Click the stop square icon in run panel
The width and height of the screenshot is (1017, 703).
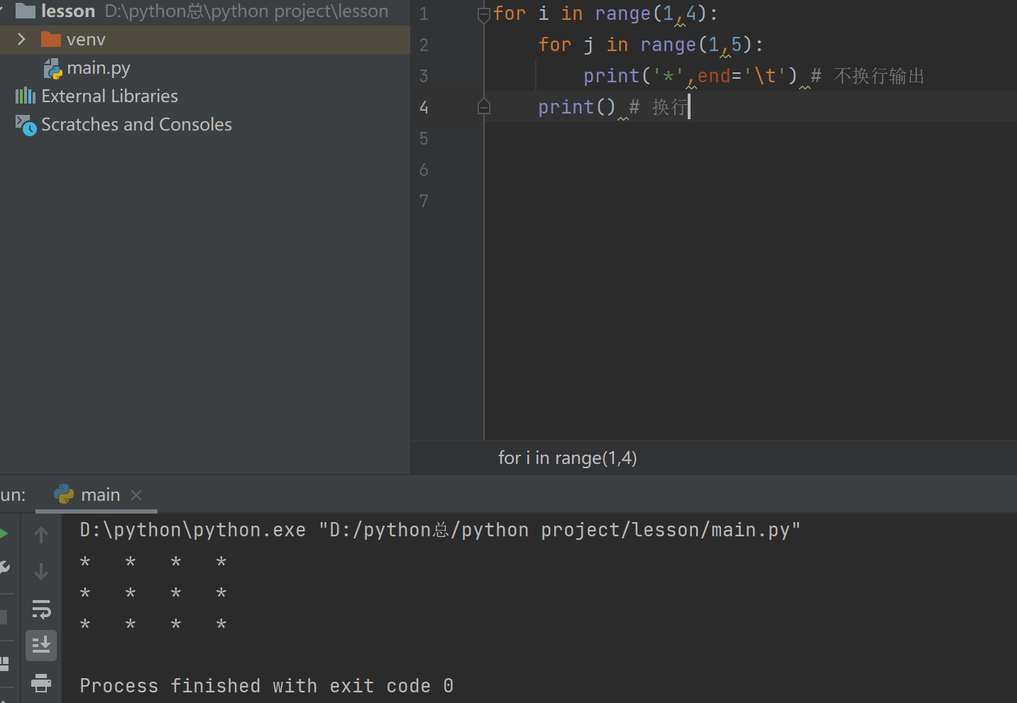(4, 617)
